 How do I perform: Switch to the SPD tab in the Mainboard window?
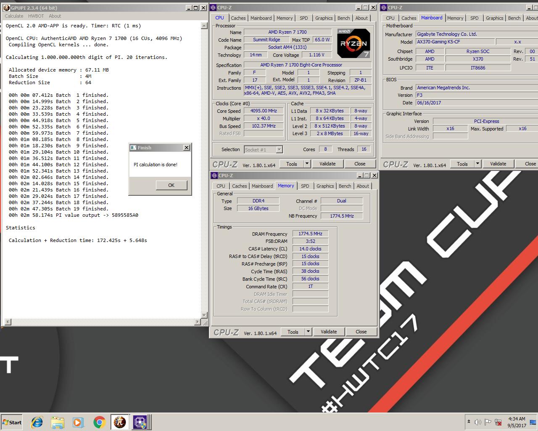pos(474,18)
